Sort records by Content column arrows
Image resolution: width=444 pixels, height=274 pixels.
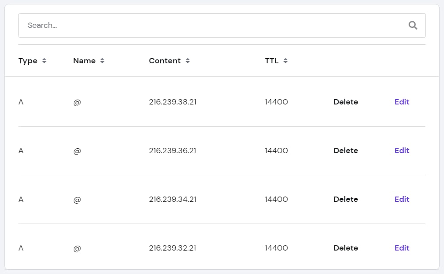click(188, 61)
